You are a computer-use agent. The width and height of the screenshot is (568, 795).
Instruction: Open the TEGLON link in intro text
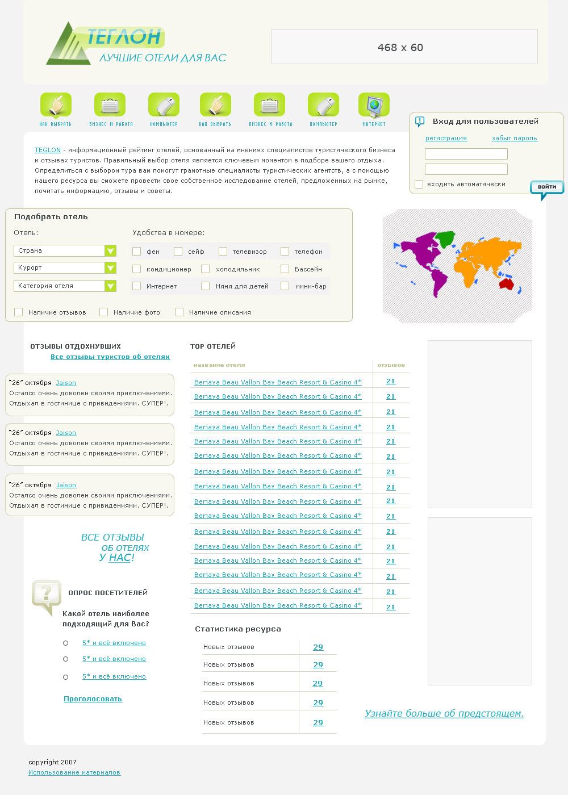pyautogui.click(x=48, y=150)
